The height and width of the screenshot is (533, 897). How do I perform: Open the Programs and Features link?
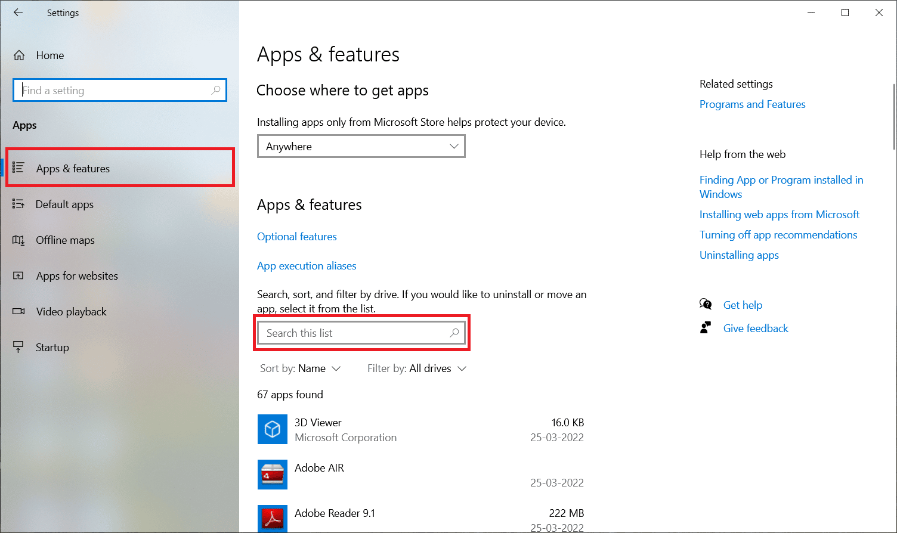tap(752, 104)
